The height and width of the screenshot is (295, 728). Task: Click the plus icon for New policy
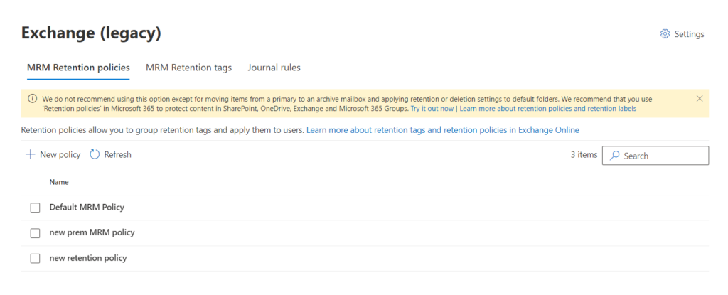click(x=30, y=155)
